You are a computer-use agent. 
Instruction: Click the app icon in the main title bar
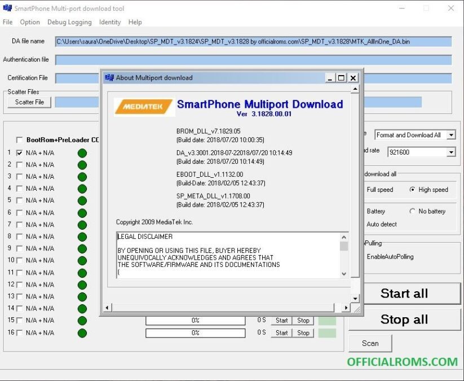7,8
